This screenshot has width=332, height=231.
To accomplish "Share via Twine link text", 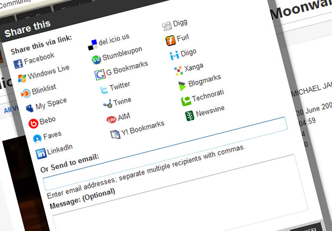I will (122, 102).
